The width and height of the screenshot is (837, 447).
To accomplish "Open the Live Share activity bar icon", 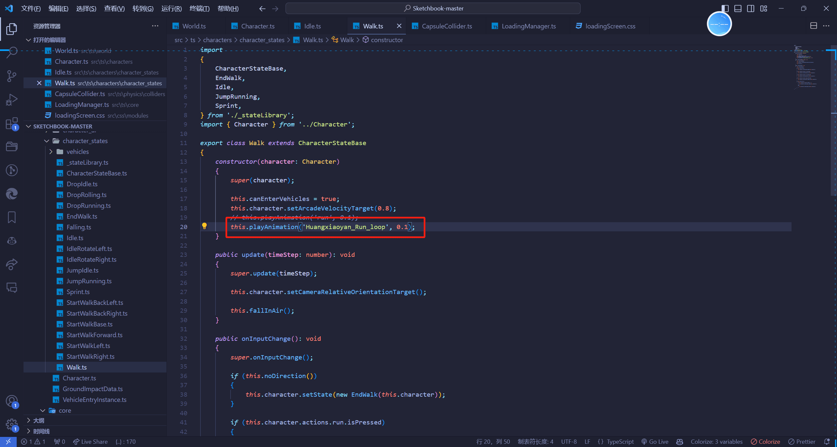I will (12, 264).
